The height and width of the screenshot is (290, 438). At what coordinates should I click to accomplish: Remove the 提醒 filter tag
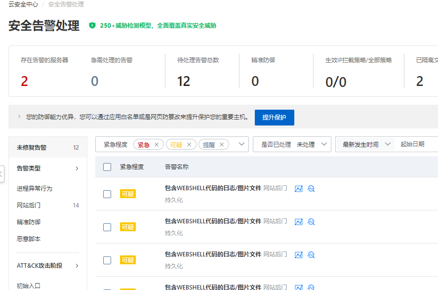pyautogui.click(x=222, y=145)
